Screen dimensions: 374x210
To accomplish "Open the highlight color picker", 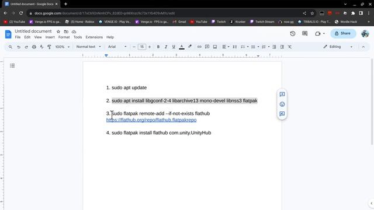I will pyautogui.click(x=190, y=47).
